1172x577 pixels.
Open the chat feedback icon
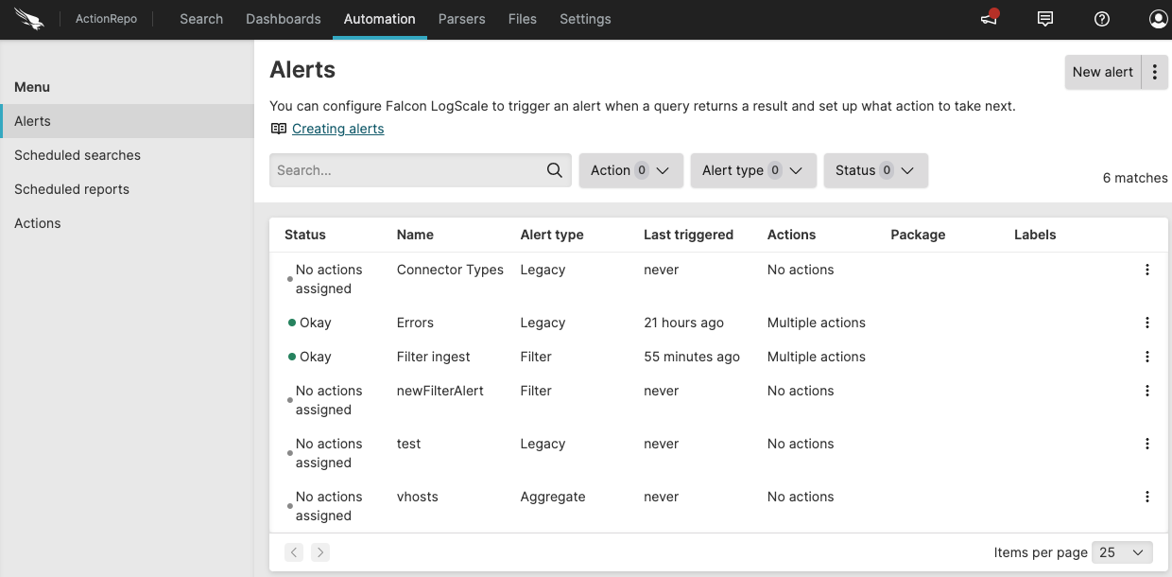(1045, 19)
